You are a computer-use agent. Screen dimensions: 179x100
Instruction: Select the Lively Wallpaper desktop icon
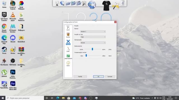[21, 5]
